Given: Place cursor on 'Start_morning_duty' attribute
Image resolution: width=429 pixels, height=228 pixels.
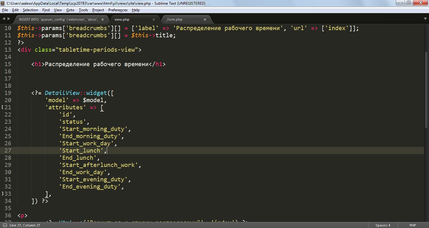Looking at the screenshot, I should pos(93,129).
